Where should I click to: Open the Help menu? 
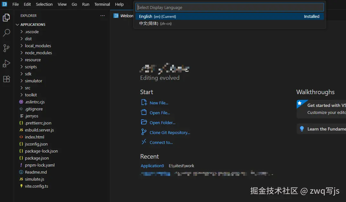pos(119,4)
